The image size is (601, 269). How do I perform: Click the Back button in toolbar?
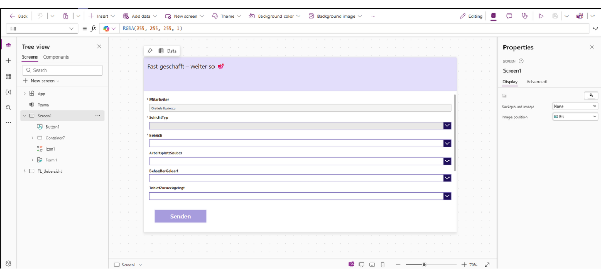point(19,16)
